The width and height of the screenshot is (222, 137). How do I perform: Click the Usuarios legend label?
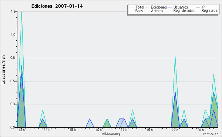pyautogui.click(x=181, y=7)
